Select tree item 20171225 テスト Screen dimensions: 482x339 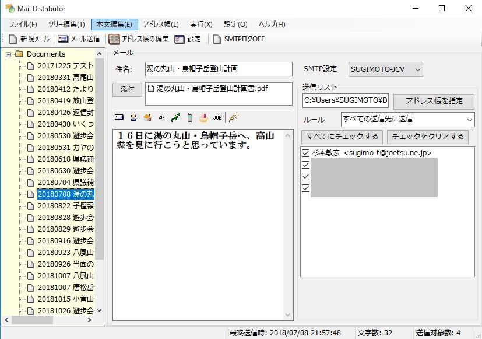(x=65, y=66)
